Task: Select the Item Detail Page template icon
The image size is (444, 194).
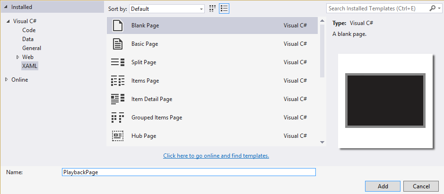Action: (x=118, y=99)
